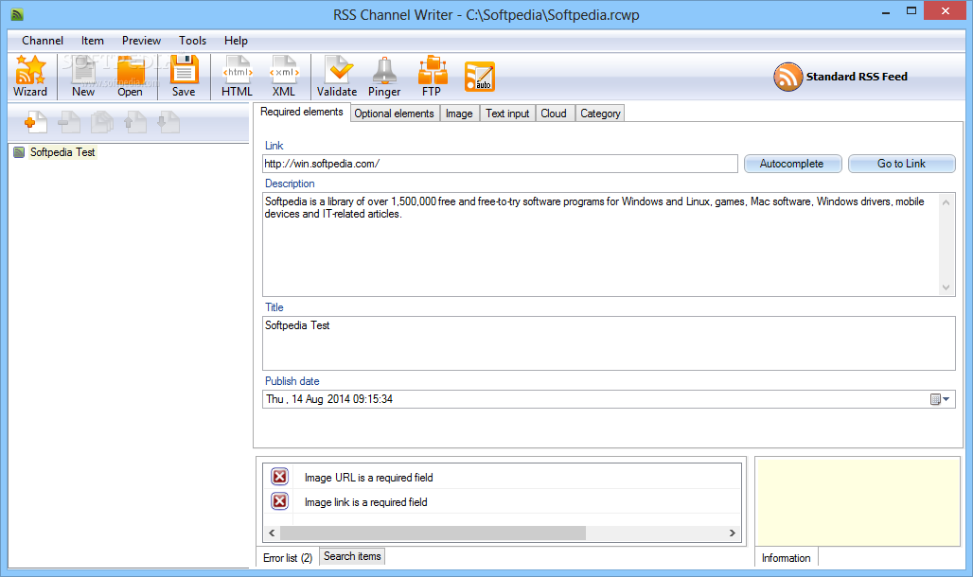Open the FTP upload tool
This screenshot has width=973, height=577.
[432, 76]
